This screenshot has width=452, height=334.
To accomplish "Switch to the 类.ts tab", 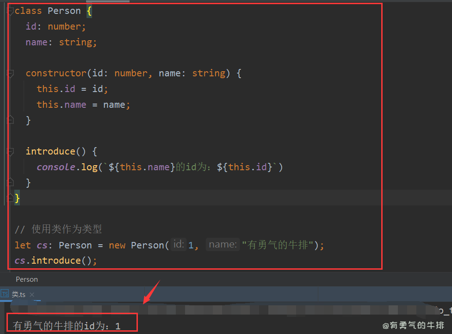I will coord(19,294).
